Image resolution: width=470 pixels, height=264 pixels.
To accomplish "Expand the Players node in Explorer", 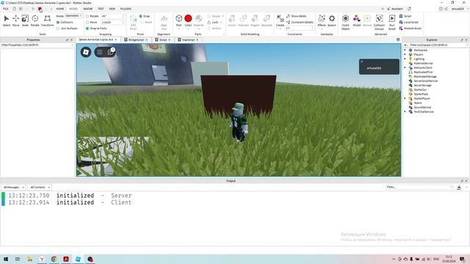I will [x=405, y=54].
